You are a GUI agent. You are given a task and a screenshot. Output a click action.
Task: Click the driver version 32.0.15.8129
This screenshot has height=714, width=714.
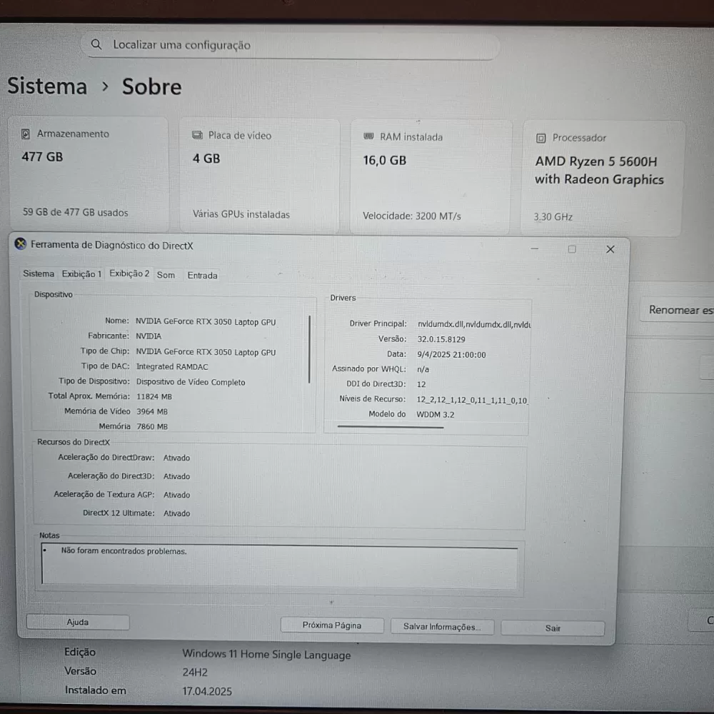click(x=441, y=339)
